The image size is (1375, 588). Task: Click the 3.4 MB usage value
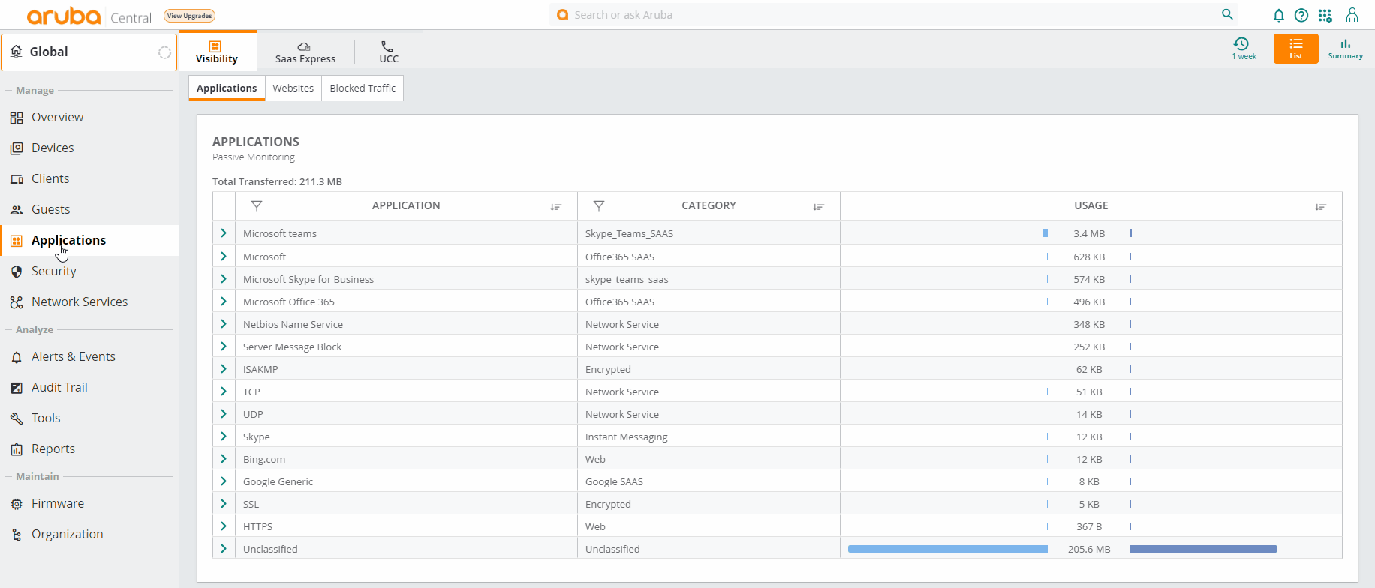pos(1089,234)
